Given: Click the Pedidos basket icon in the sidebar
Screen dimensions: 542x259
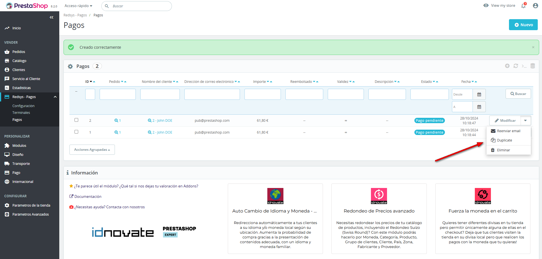Looking at the screenshot, I should point(7,52).
